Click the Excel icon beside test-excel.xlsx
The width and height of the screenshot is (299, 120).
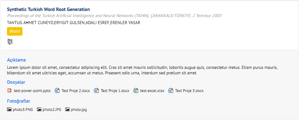click(x=136, y=90)
